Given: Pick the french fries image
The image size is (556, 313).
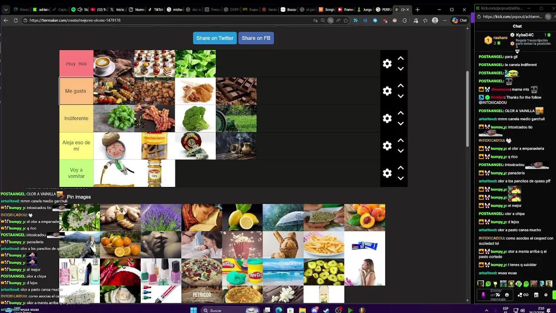Looking at the screenshot, I should point(324,245).
